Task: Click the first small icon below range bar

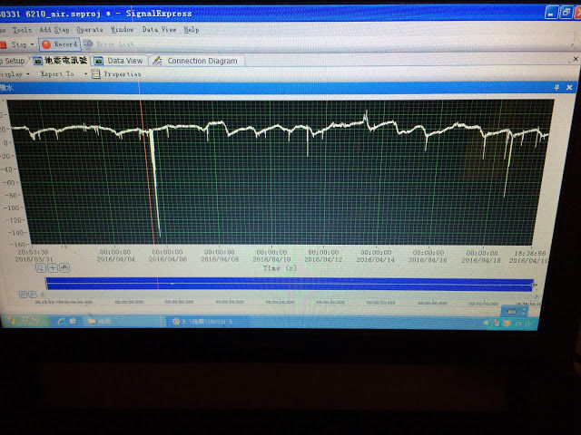Action: (x=23, y=295)
